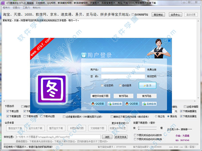Viewport: 202px width, 151px height.
Task: Open the second 在线咨询 globe button
Action: tap(149, 104)
